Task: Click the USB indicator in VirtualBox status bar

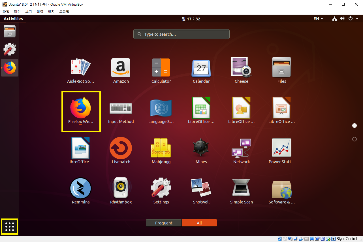Action: 301,239
